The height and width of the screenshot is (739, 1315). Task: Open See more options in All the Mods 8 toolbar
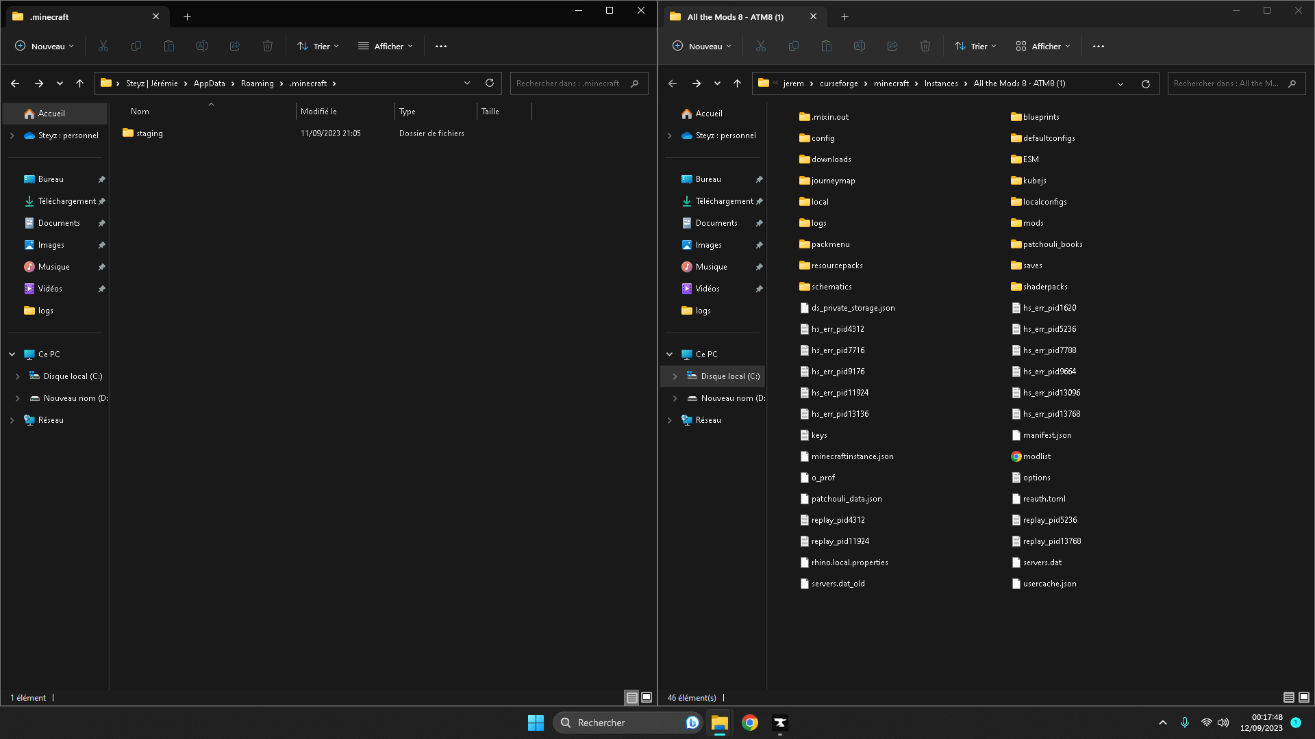pyautogui.click(x=1099, y=46)
